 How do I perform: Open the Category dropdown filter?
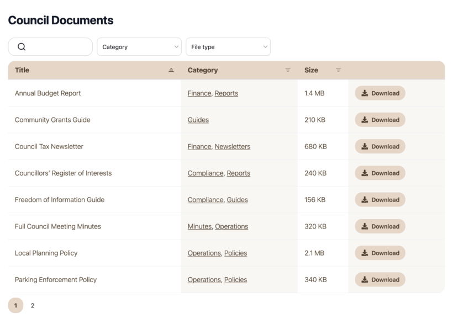(x=139, y=47)
